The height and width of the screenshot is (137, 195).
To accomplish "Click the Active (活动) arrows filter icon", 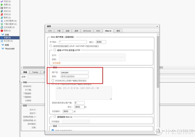I will click(x=2, y=11).
